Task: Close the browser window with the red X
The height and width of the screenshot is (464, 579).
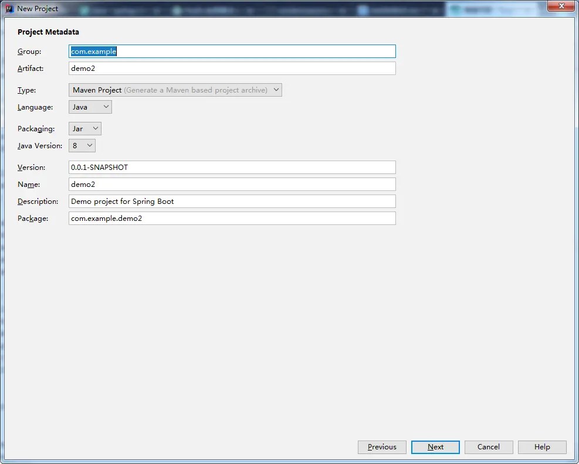Action: [x=560, y=6]
